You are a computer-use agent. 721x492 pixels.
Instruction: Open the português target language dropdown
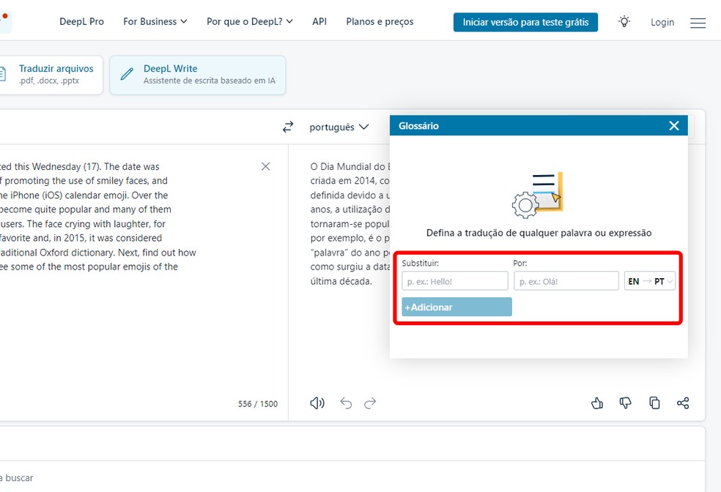(x=338, y=126)
